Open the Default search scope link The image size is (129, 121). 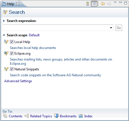[34, 35]
